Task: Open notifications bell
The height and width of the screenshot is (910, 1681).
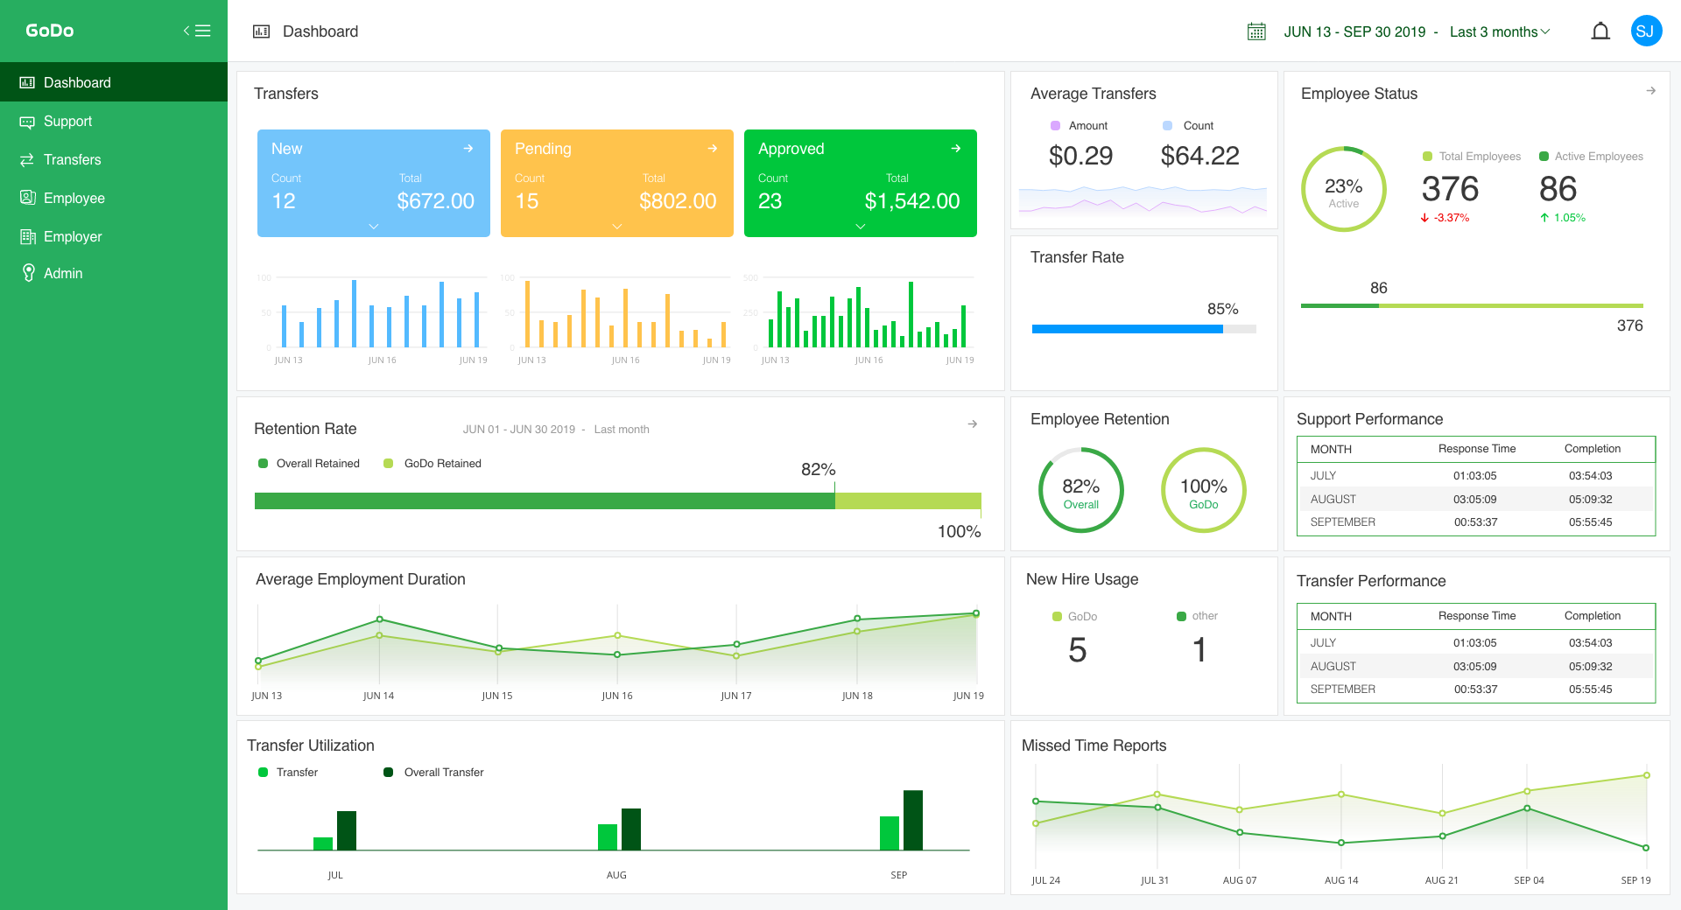Action: click(x=1600, y=31)
